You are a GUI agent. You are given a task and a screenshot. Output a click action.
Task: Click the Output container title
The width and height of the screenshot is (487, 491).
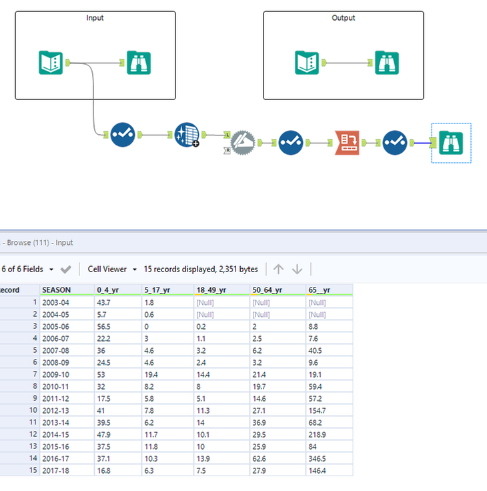(x=344, y=18)
